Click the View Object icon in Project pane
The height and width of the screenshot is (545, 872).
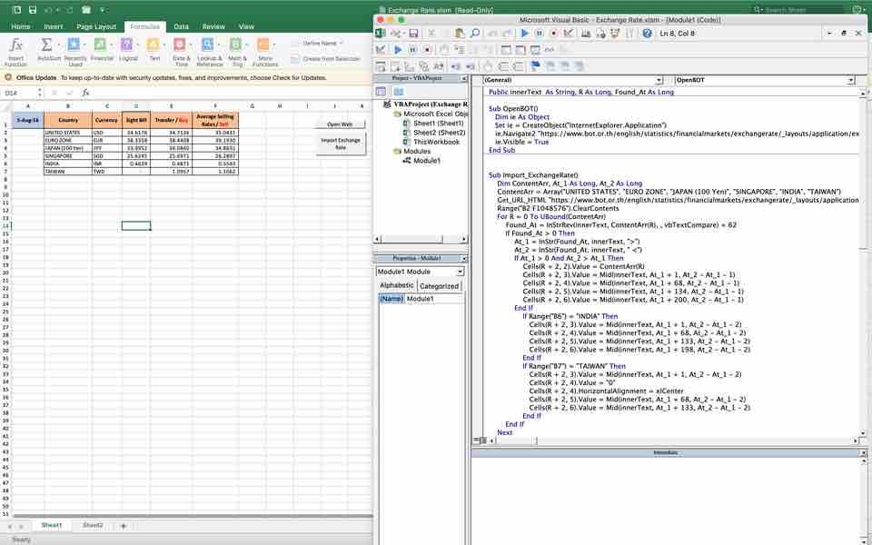[x=399, y=92]
